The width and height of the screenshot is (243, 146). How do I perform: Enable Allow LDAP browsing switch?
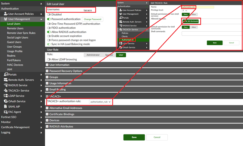tap(49, 59)
